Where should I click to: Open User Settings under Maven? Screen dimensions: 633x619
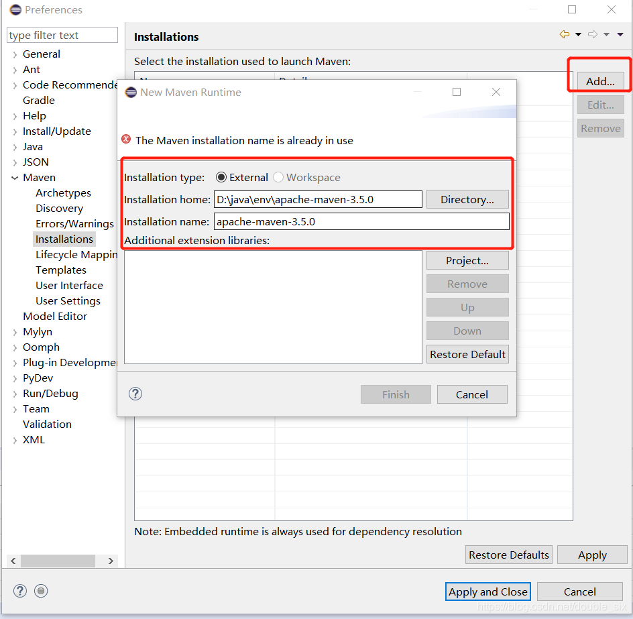click(x=68, y=301)
